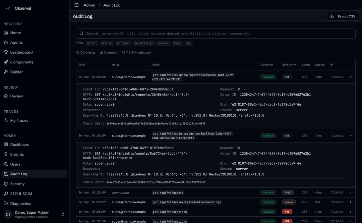Click the Audit Log scroll icon
This screenshot has height=223, width=362.
[x=6, y=174]
